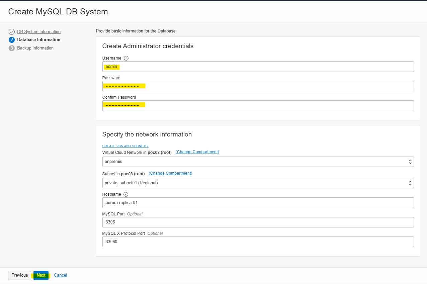Change Compartment for Virtual Cloud Network
This screenshot has width=427, height=284.
click(x=197, y=152)
